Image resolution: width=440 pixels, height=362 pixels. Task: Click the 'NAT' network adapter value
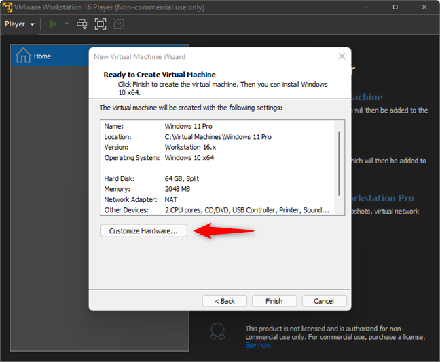click(171, 199)
